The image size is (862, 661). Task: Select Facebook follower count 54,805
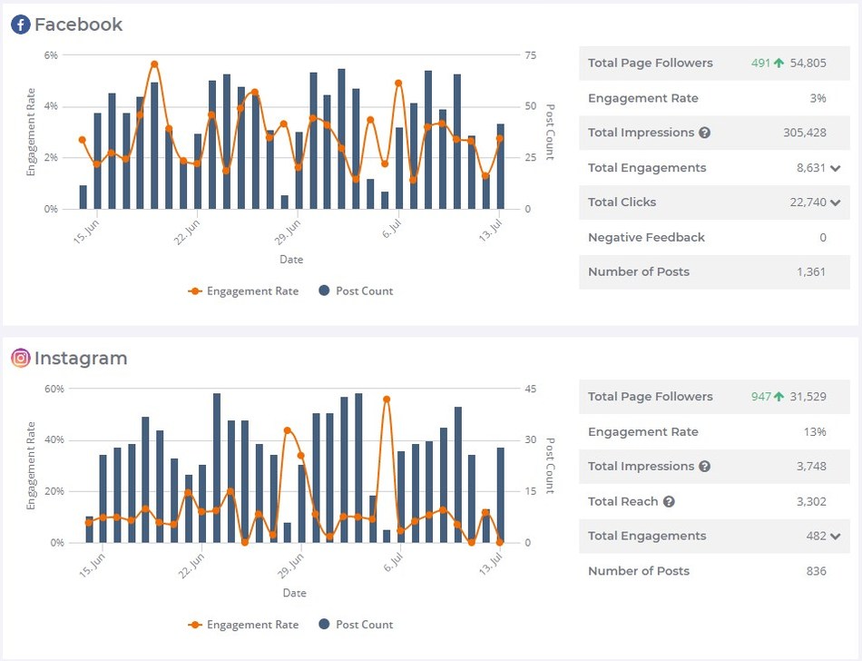pos(808,63)
